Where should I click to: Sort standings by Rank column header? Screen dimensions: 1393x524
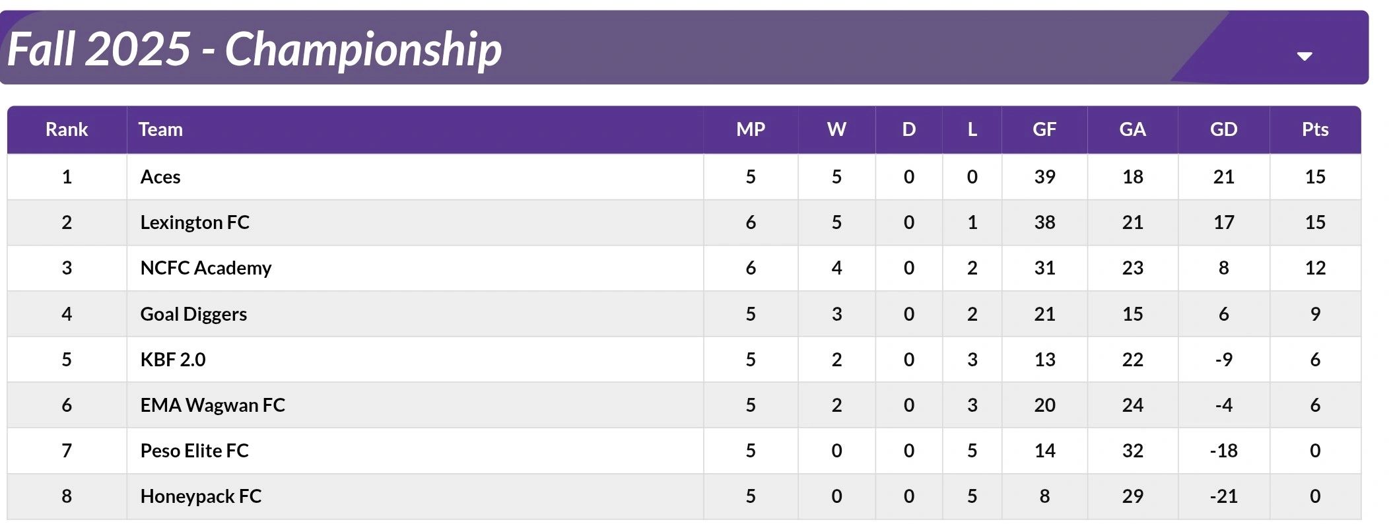pos(67,129)
